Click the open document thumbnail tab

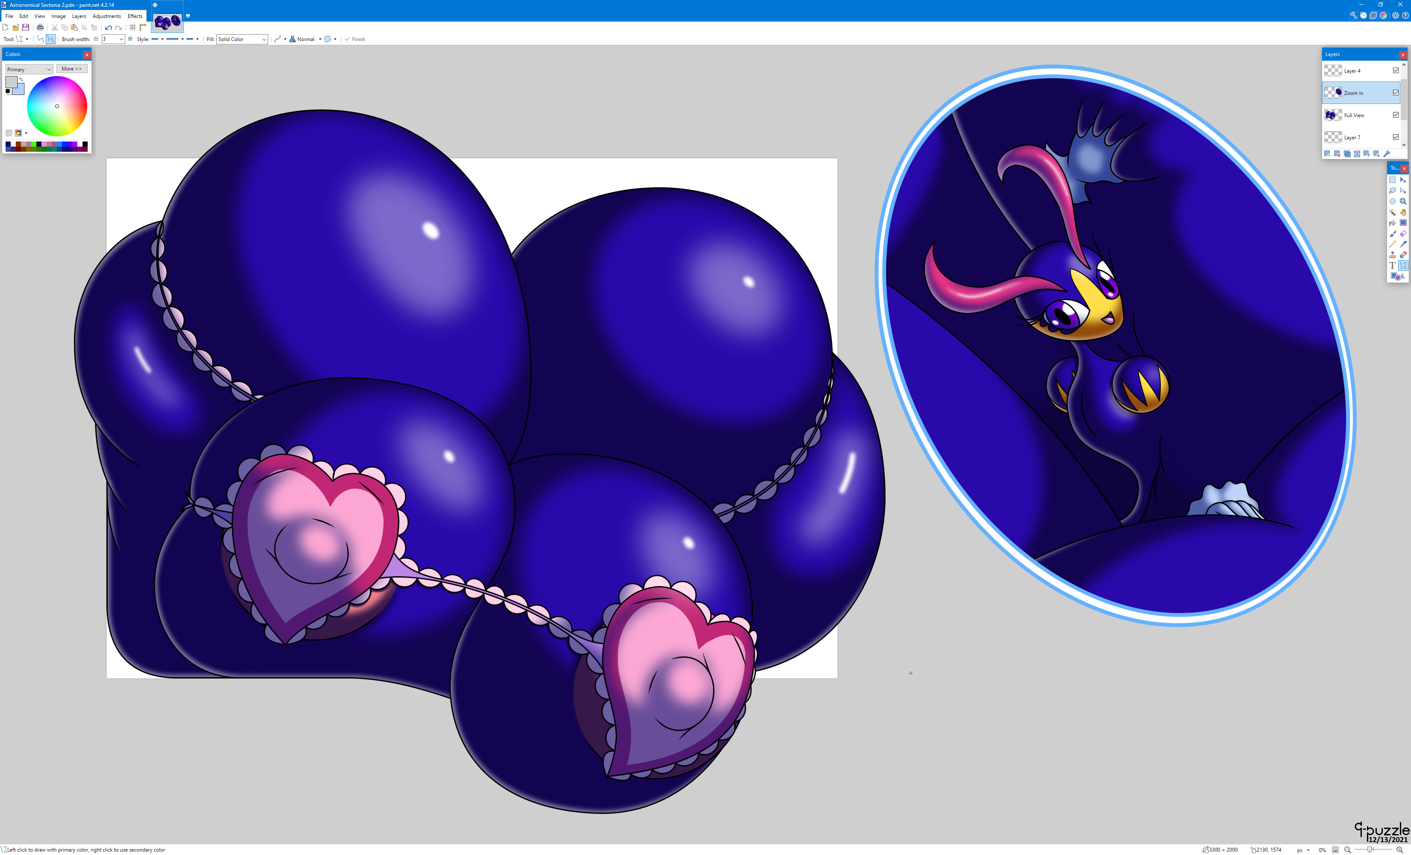[167, 22]
